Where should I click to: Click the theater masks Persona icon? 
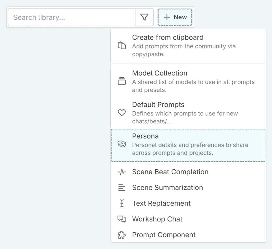[122, 144]
